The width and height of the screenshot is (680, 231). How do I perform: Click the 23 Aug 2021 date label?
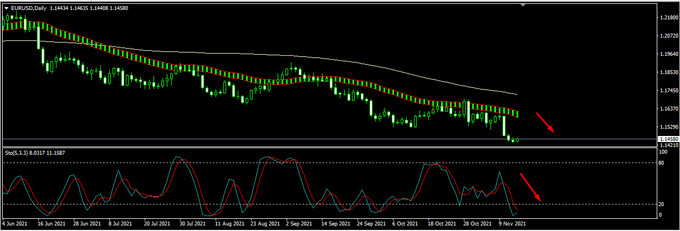click(x=265, y=224)
